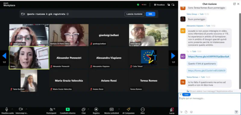Image resolution: width=241 pixels, height=115 pixels.
Task: Click Lascia riunione button
Action: pyautogui.click(x=134, y=14)
